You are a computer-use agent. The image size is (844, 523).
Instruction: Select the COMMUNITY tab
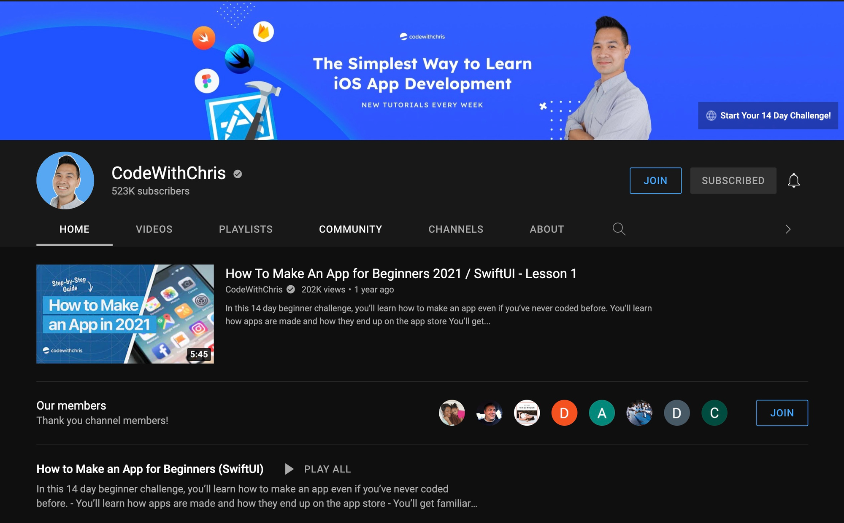350,229
